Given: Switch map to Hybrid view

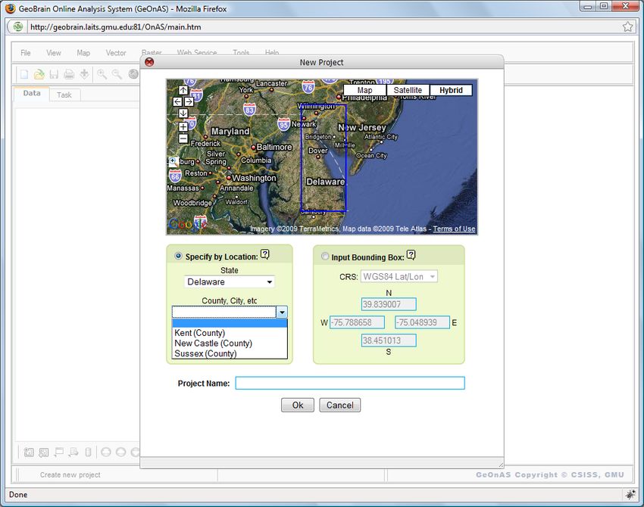Looking at the screenshot, I should (x=451, y=90).
